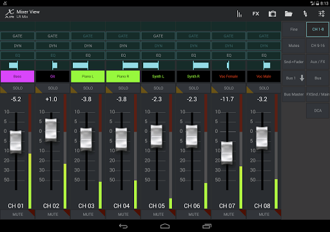Click the camera snapshot icon
This screenshot has width=330, height=232.
(272, 14)
